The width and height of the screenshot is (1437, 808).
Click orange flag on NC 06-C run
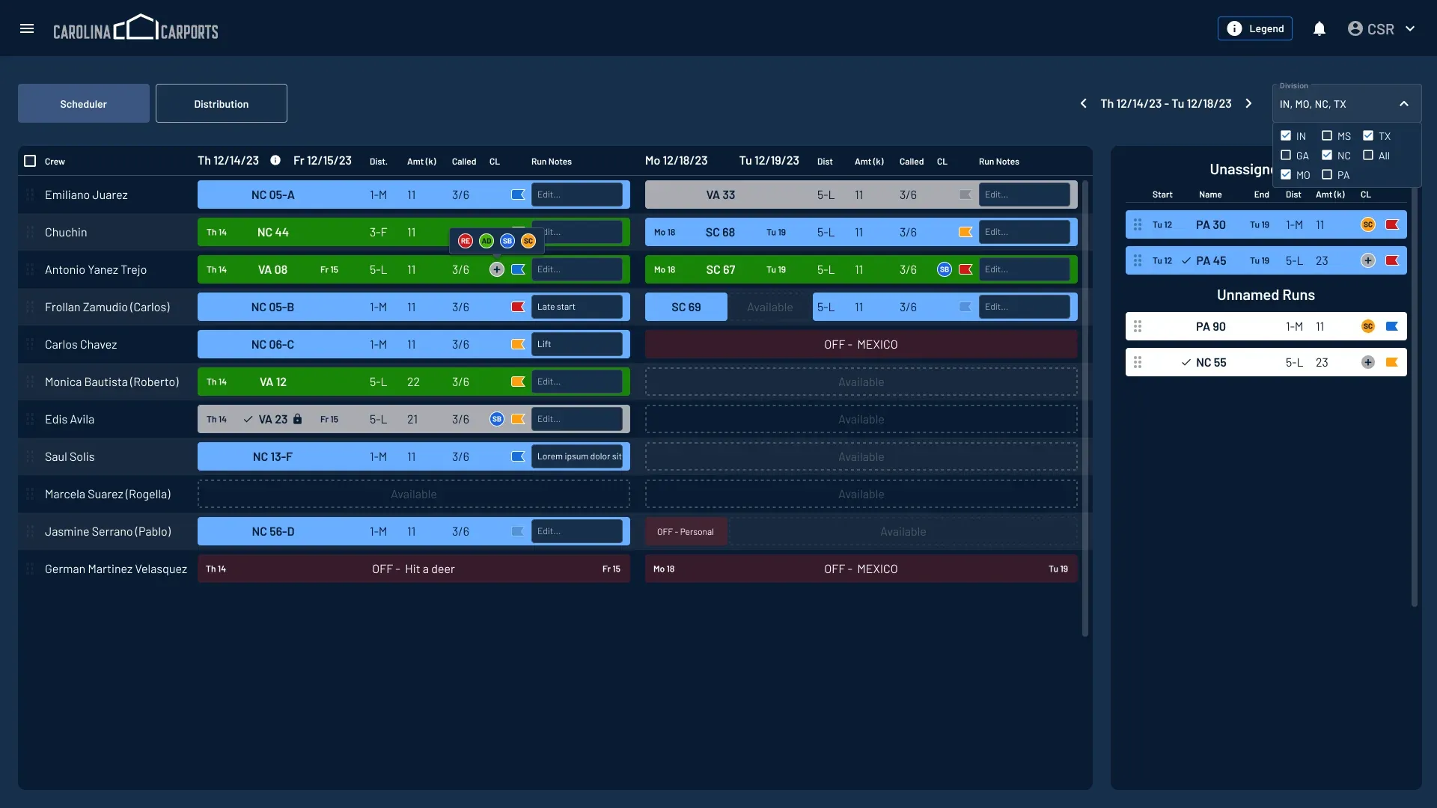(518, 344)
